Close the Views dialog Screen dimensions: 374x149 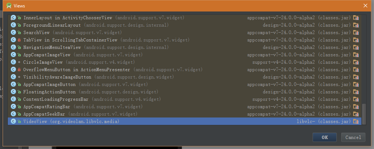pyautogui.click(x=365, y=6)
